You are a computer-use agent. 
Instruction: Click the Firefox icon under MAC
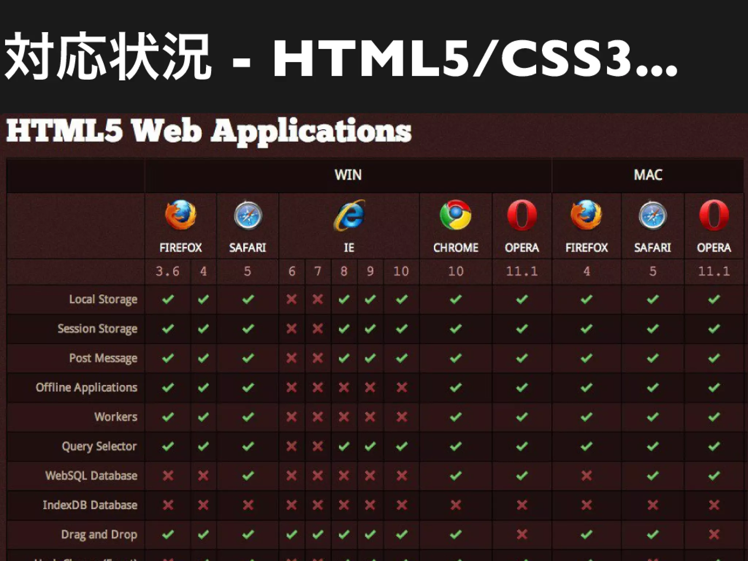click(x=587, y=215)
